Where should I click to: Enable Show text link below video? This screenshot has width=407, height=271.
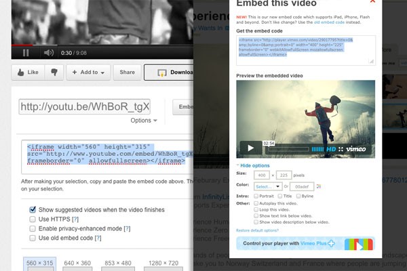[x=256, y=215]
